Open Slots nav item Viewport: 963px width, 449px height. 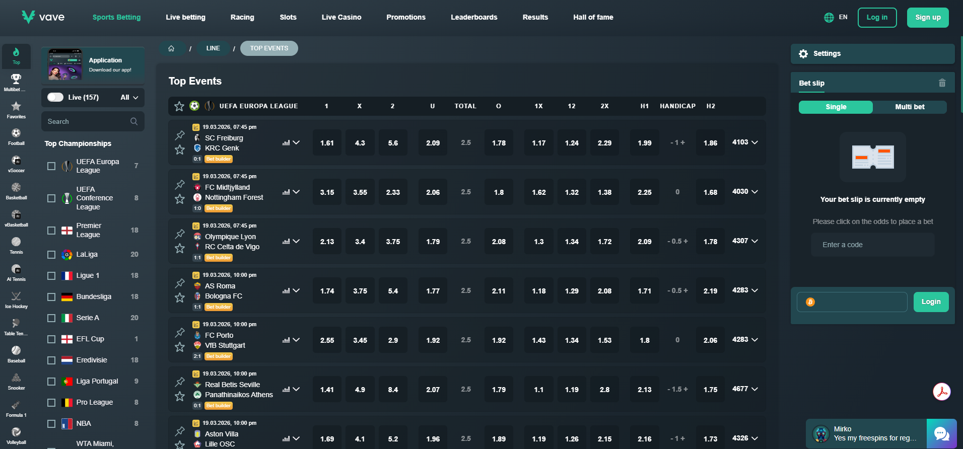pos(288,17)
